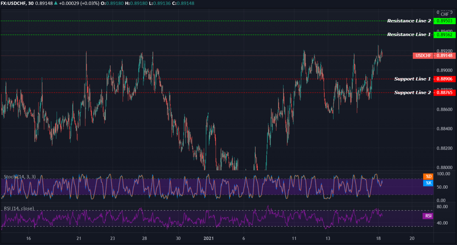Viewport: 457px width, 245px height.
Task: Click the 21 date on time axis
Action: pyautogui.click(x=79, y=238)
